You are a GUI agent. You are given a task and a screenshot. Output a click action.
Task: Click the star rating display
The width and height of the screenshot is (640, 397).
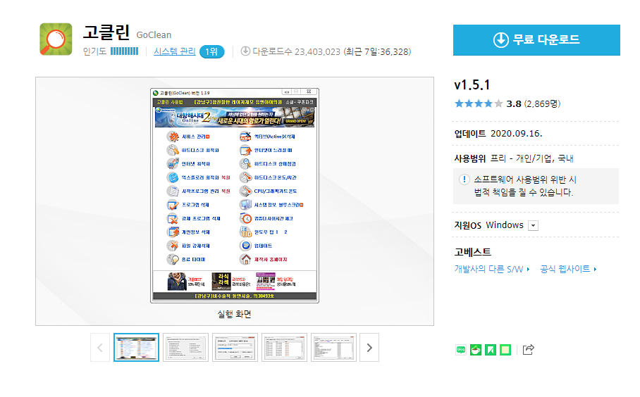click(479, 103)
